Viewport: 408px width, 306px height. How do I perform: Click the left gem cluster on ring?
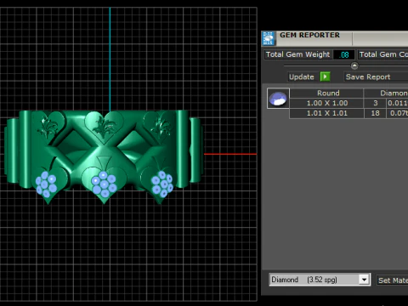(46, 184)
